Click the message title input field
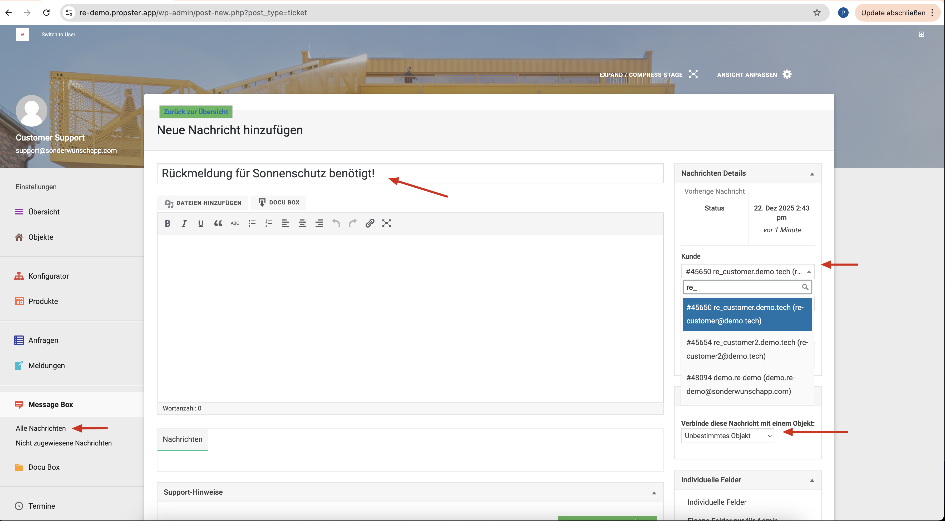Viewport: 945px width, 521px height. coord(409,173)
